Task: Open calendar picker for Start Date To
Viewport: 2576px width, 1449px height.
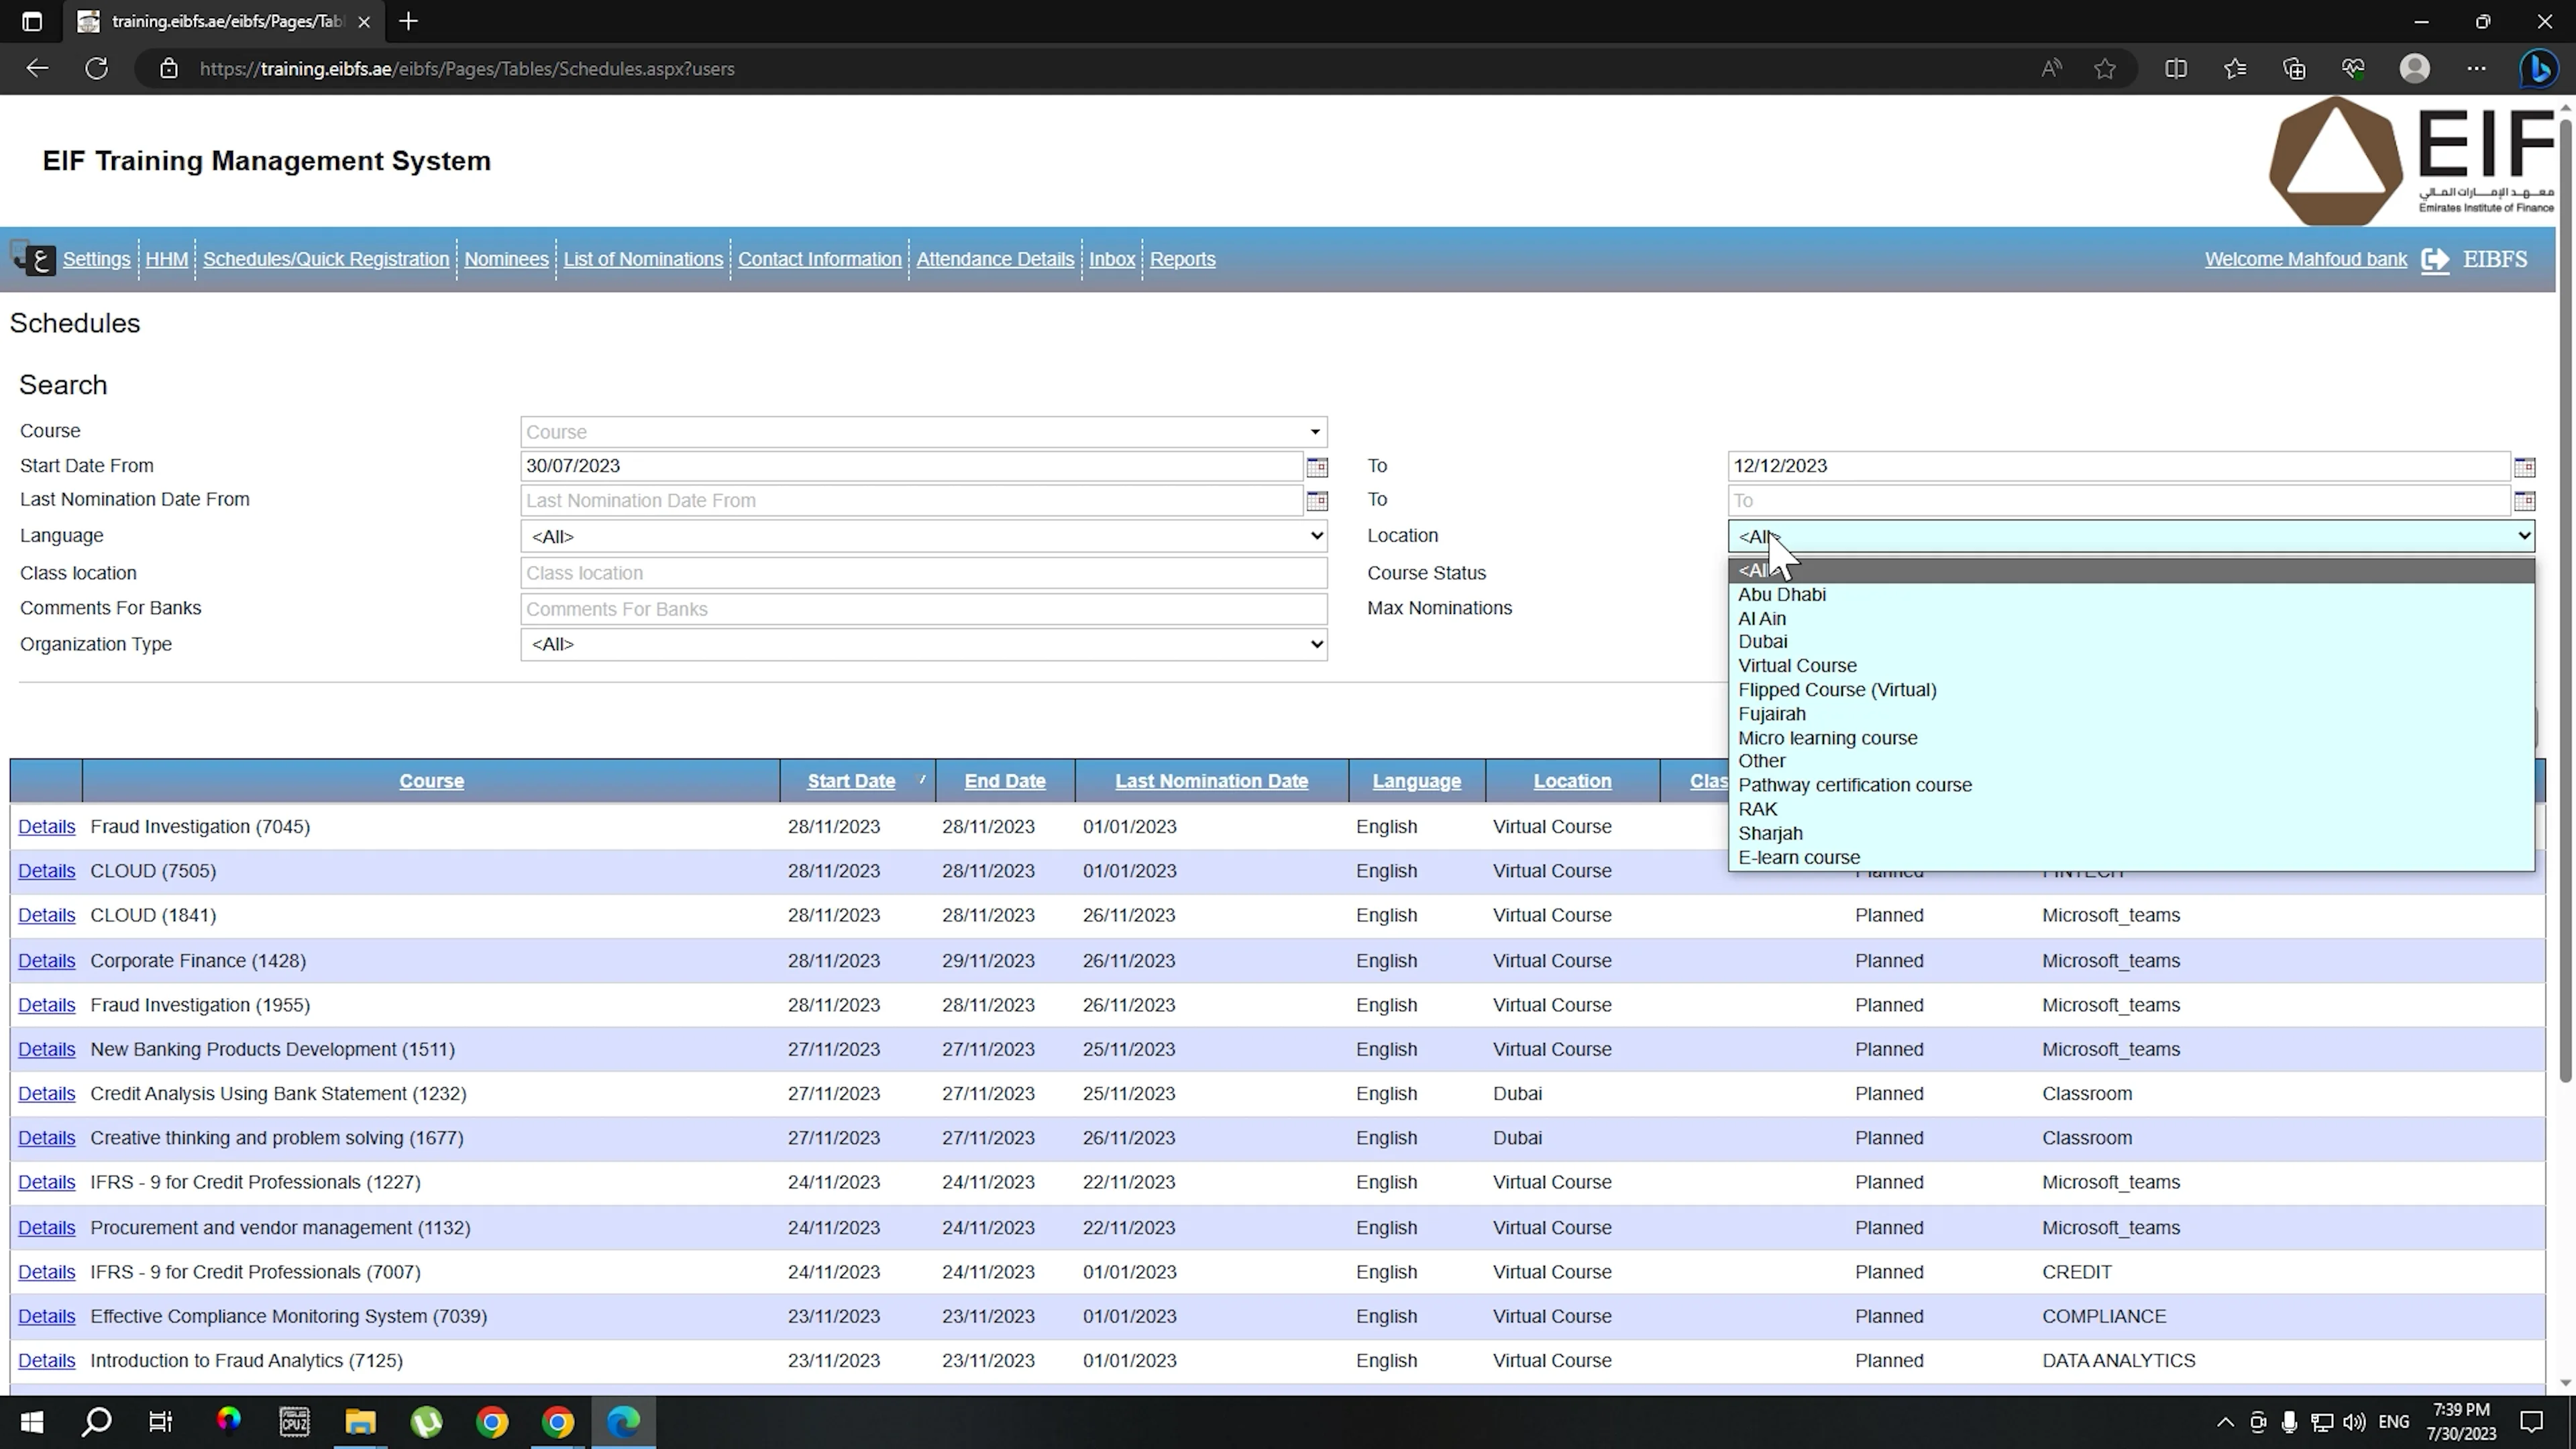Action: 2524,467
